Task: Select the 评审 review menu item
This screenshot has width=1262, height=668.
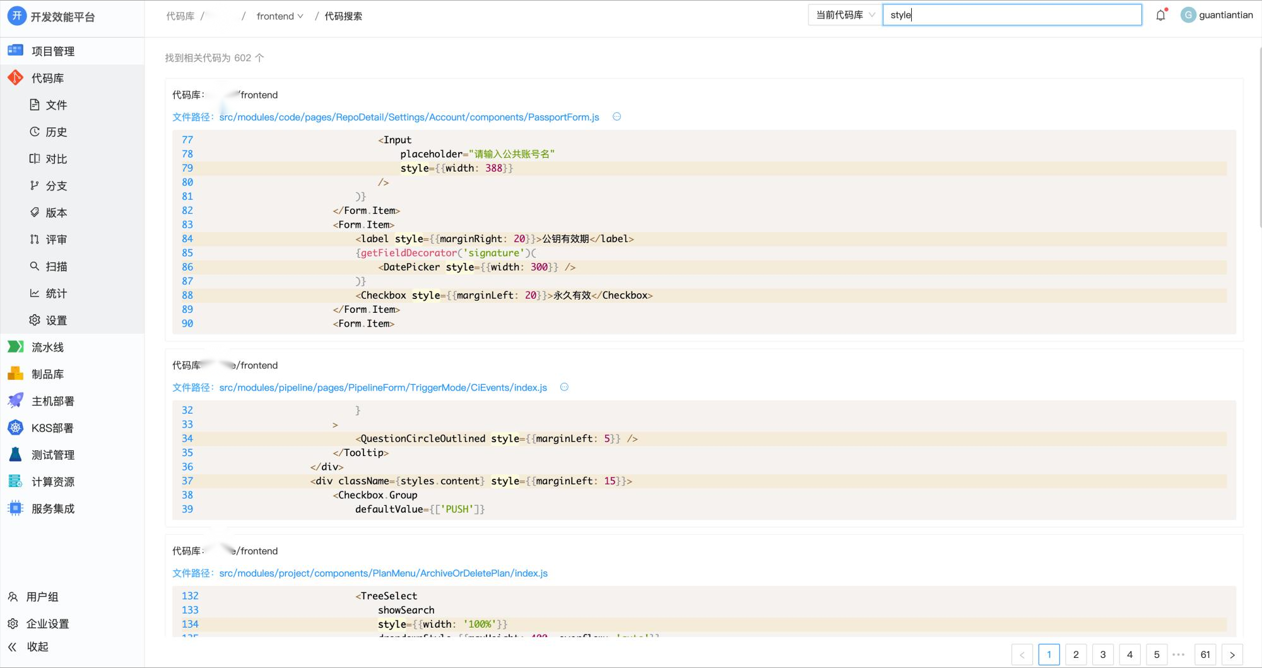Action: coord(56,240)
